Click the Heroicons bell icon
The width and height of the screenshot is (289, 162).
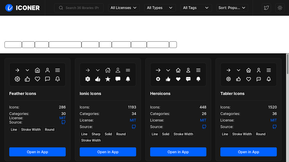point(198,79)
